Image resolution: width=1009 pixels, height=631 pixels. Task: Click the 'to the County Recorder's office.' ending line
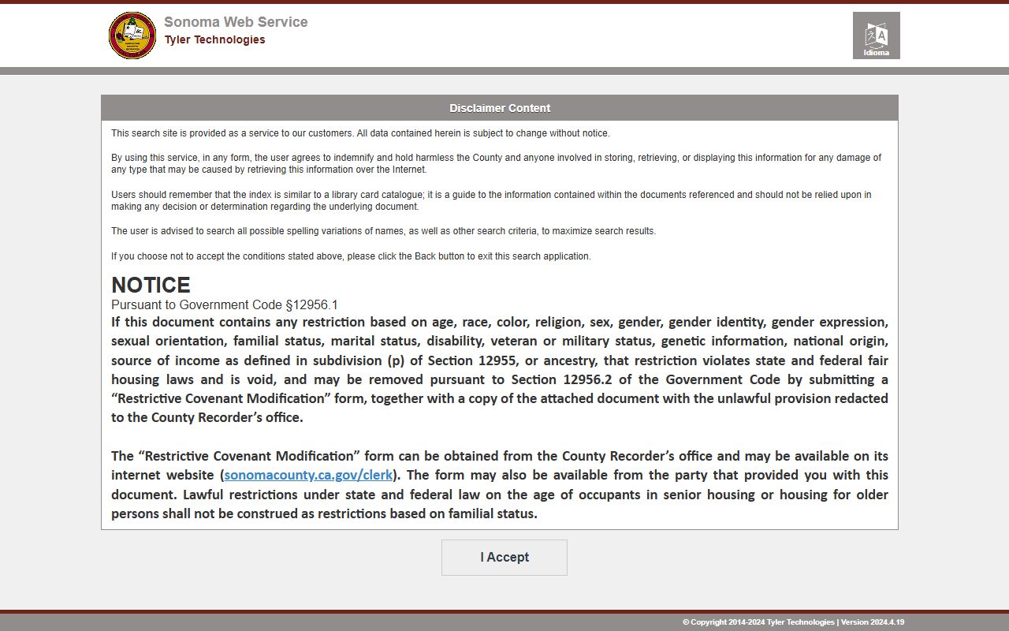(207, 418)
